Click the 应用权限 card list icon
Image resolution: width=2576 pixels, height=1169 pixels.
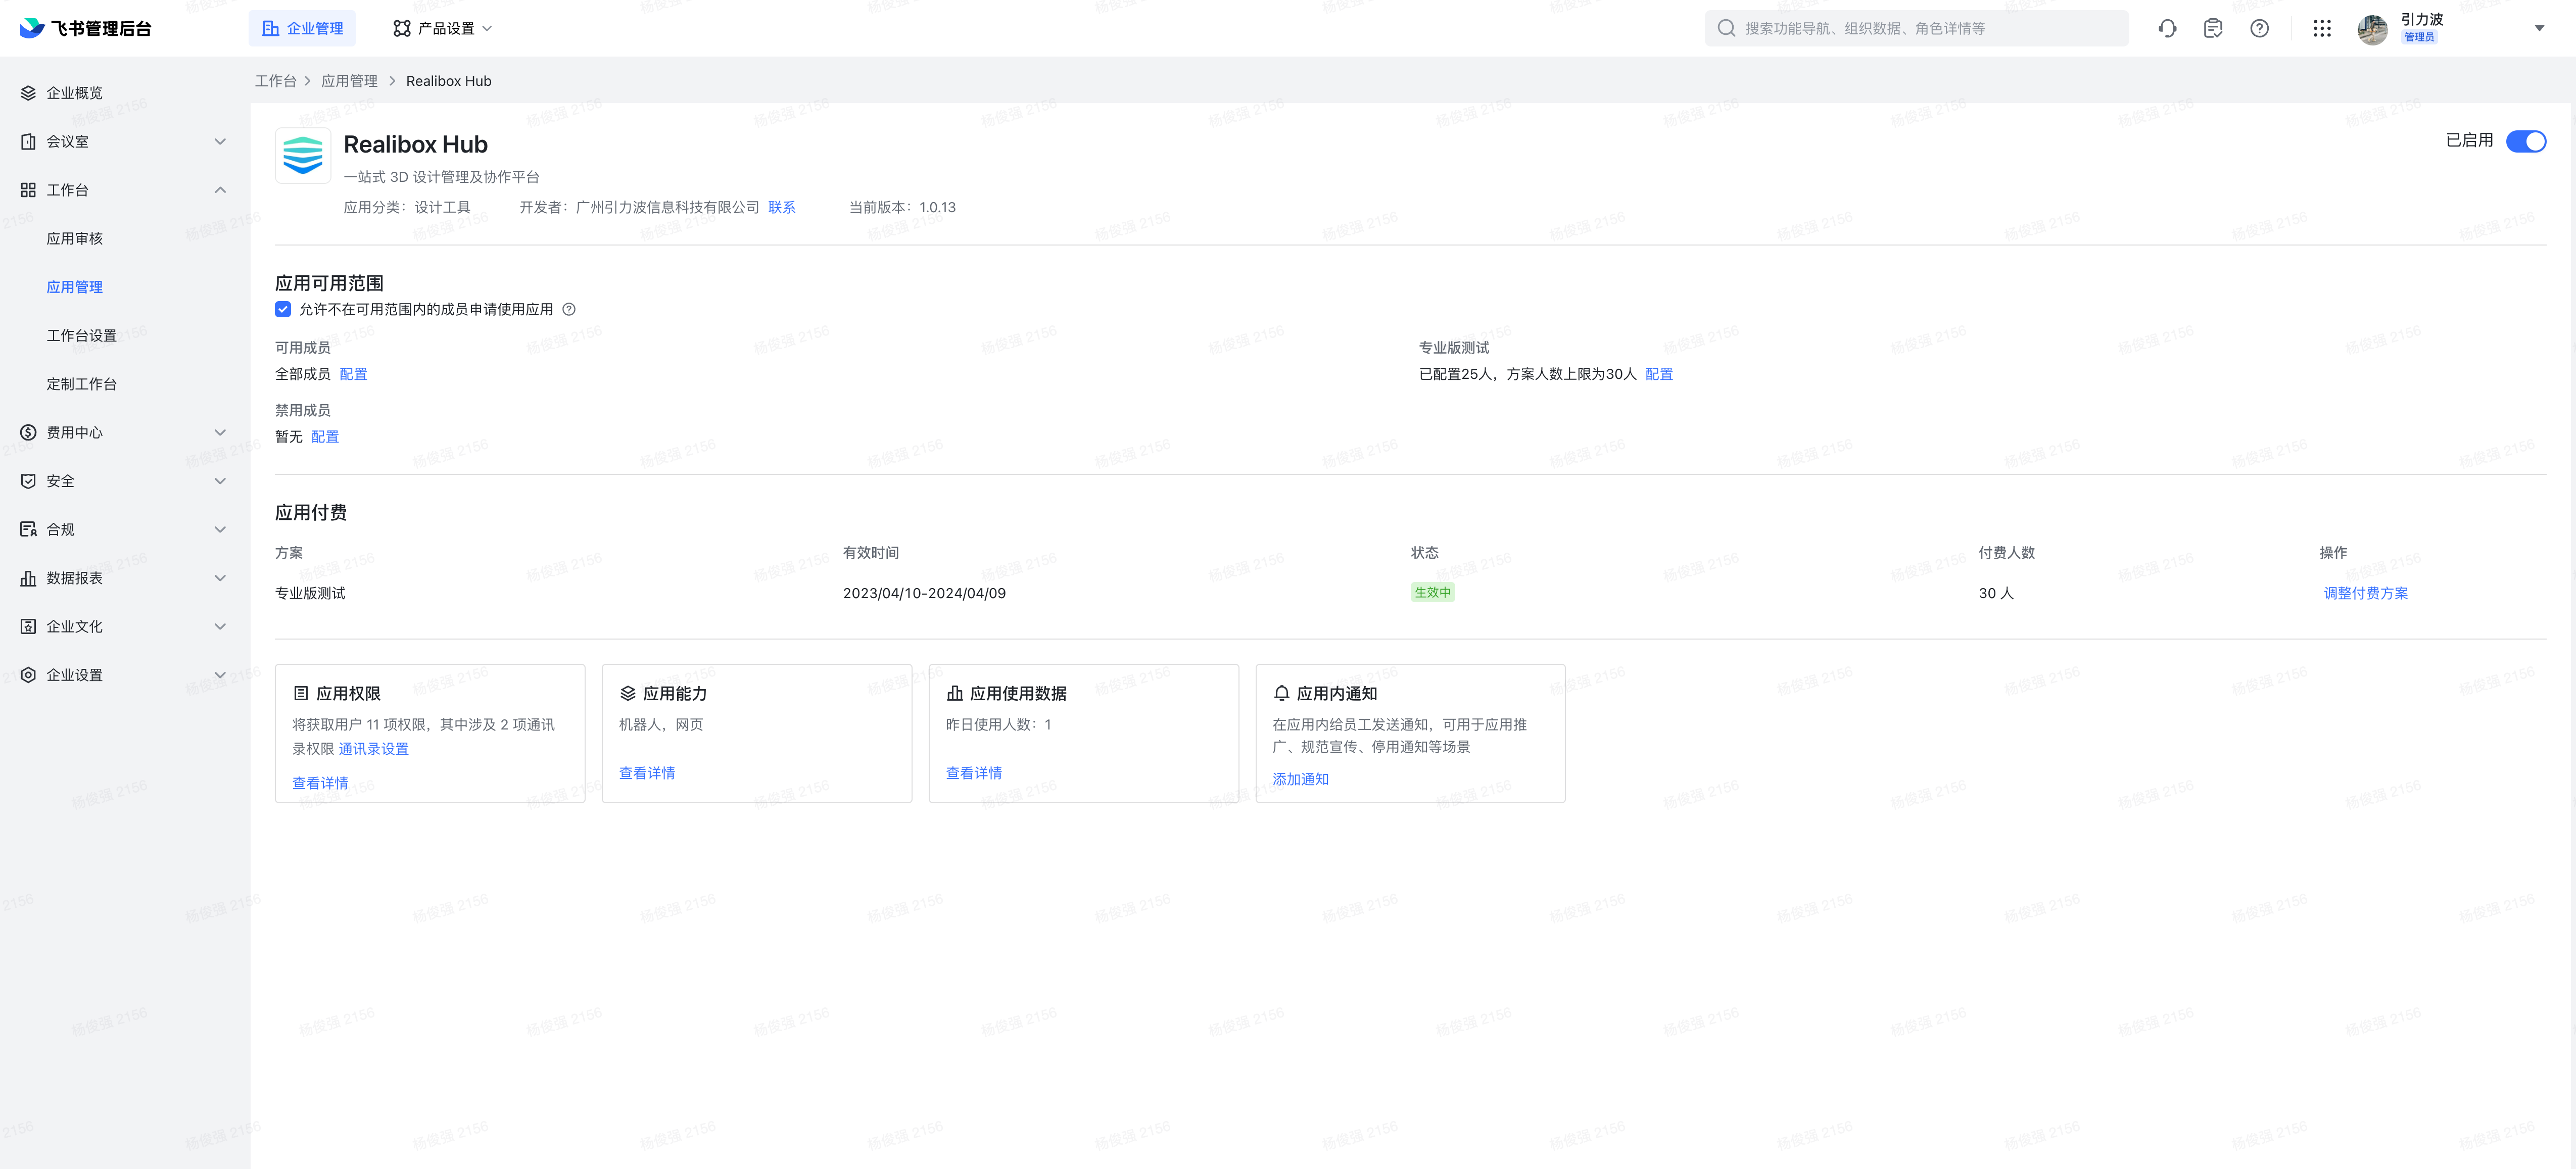301,693
